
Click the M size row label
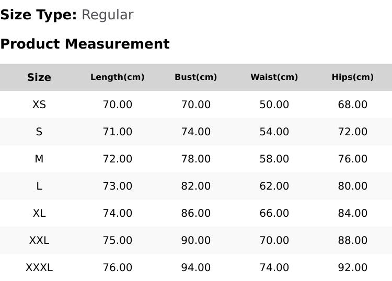tap(39, 159)
